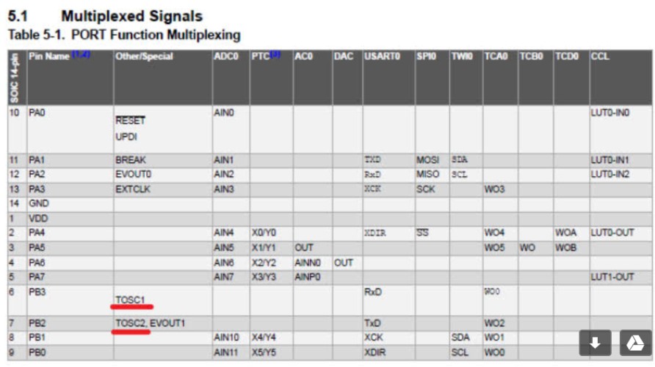Screen dimensions: 655x367
Task: Click the CCL column header
Action: coord(600,57)
